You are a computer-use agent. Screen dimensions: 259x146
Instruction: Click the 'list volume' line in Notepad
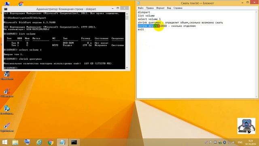click(146, 16)
